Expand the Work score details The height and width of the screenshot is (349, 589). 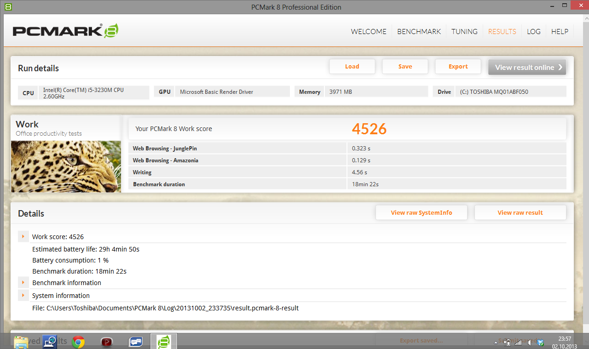(23, 236)
